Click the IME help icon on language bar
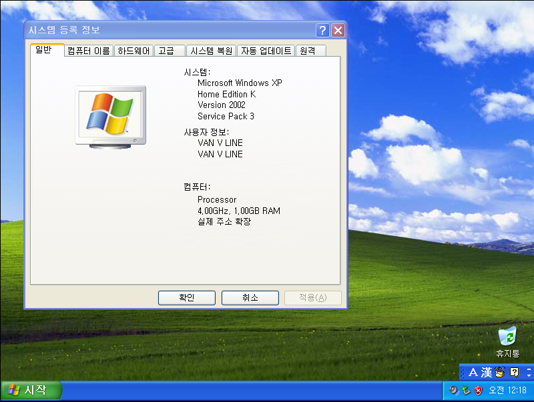The height and width of the screenshot is (402, 534). (x=513, y=372)
